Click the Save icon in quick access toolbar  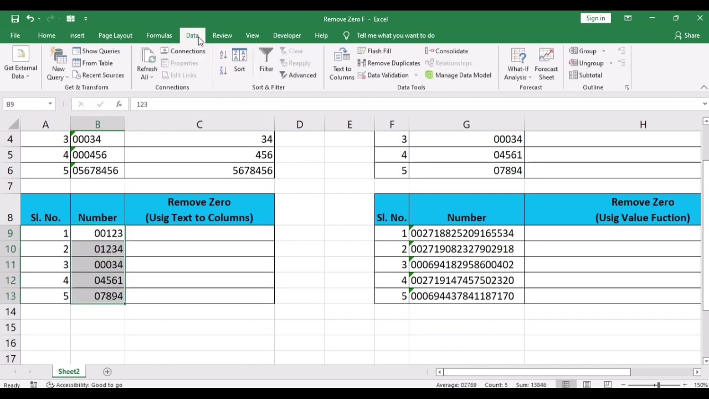click(x=15, y=19)
